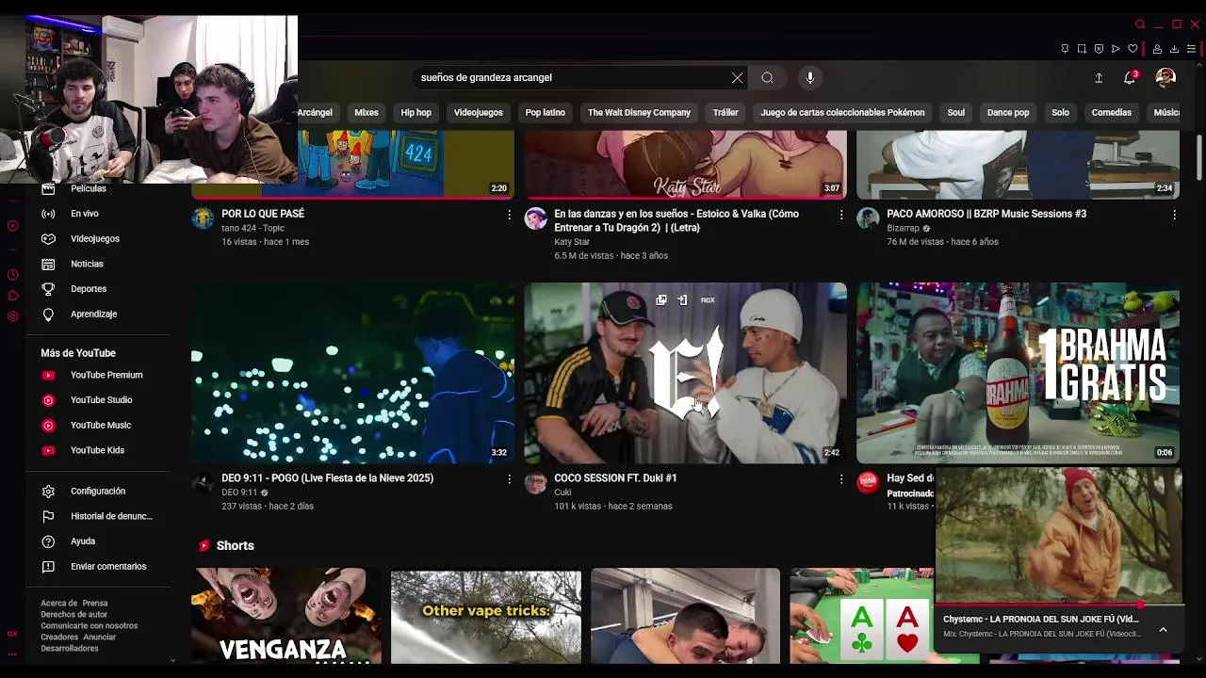Open the heart bookmarks icon
The width and height of the screenshot is (1206, 678).
tap(1133, 49)
